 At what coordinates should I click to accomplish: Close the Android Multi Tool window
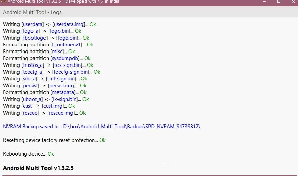pos(293,2)
